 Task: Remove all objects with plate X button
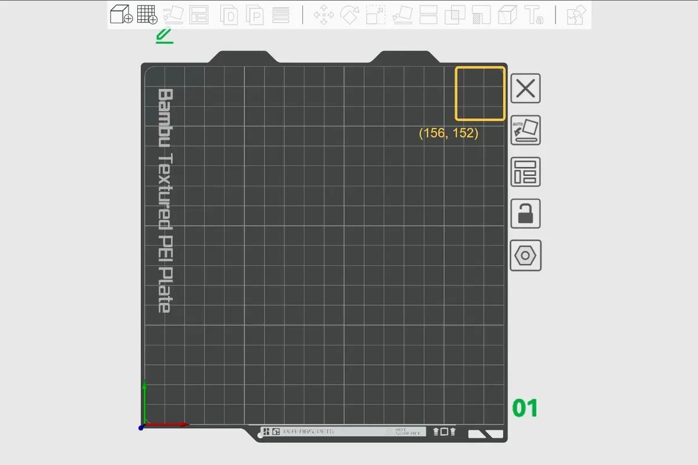click(526, 89)
